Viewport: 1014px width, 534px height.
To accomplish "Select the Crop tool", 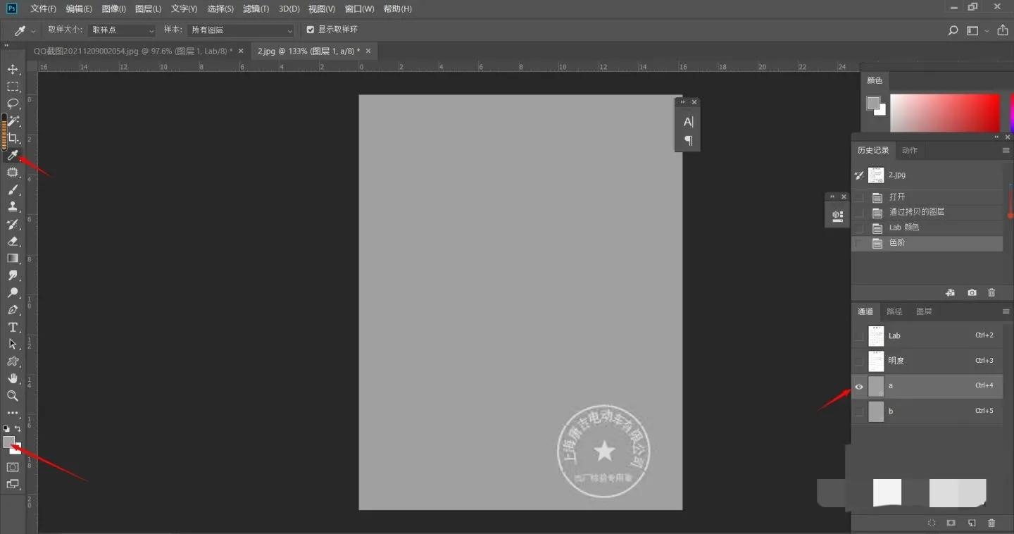I will click(13, 138).
